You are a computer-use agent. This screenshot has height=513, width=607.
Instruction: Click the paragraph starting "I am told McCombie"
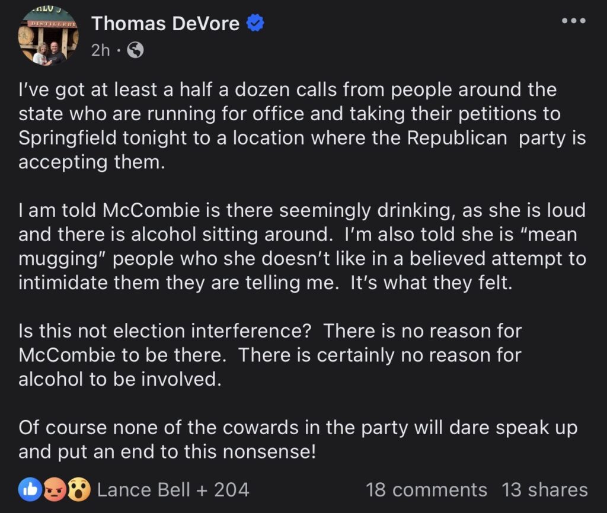pyautogui.click(x=302, y=246)
